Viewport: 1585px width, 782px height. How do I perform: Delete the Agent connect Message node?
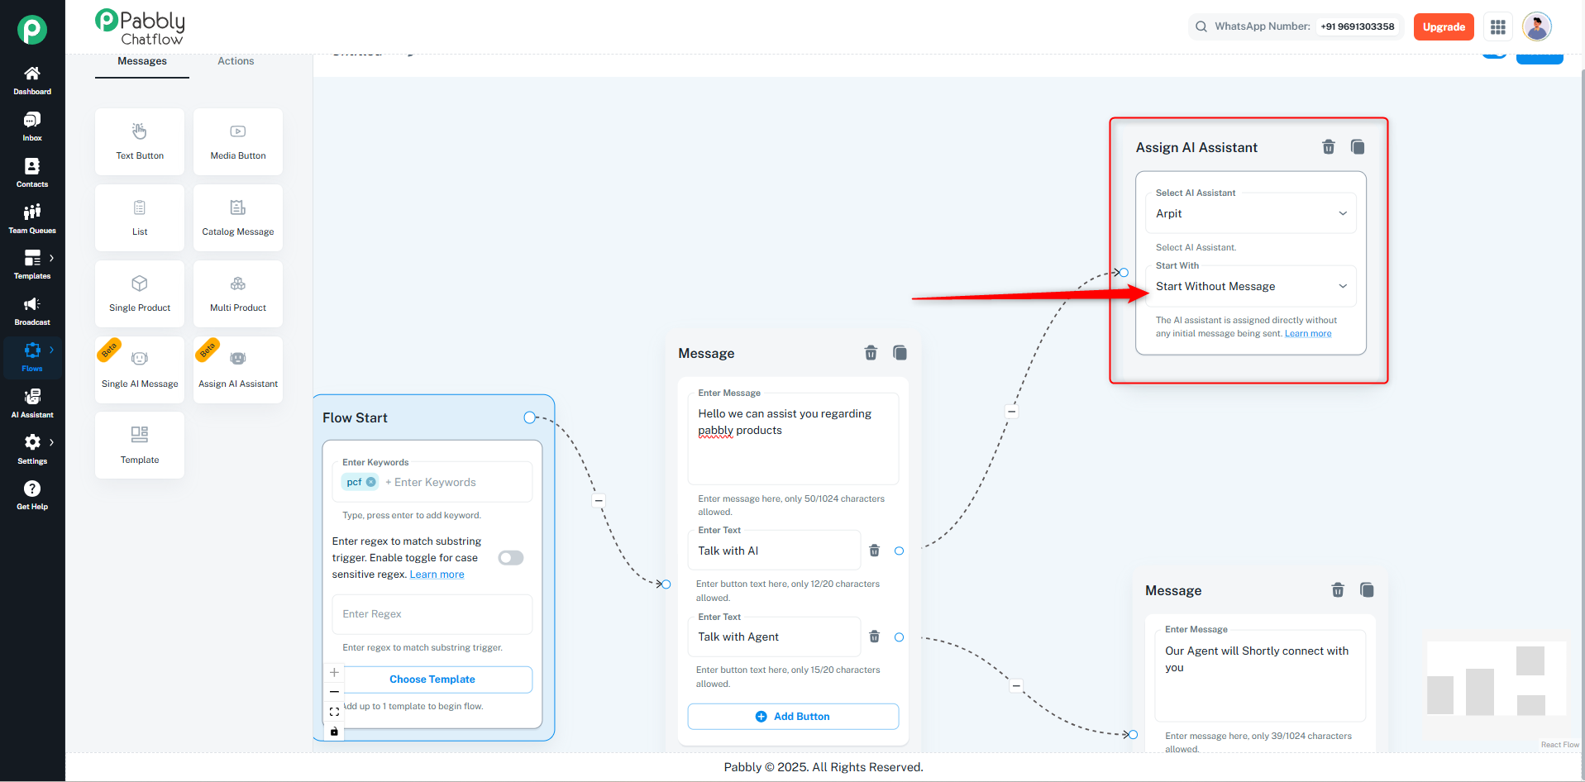[1338, 590]
